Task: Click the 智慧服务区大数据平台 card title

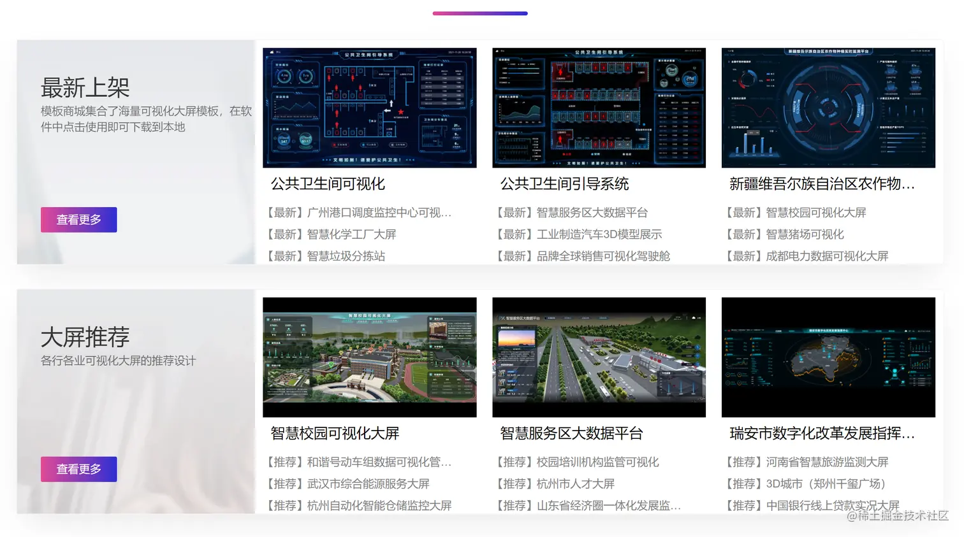Action: coord(571,434)
